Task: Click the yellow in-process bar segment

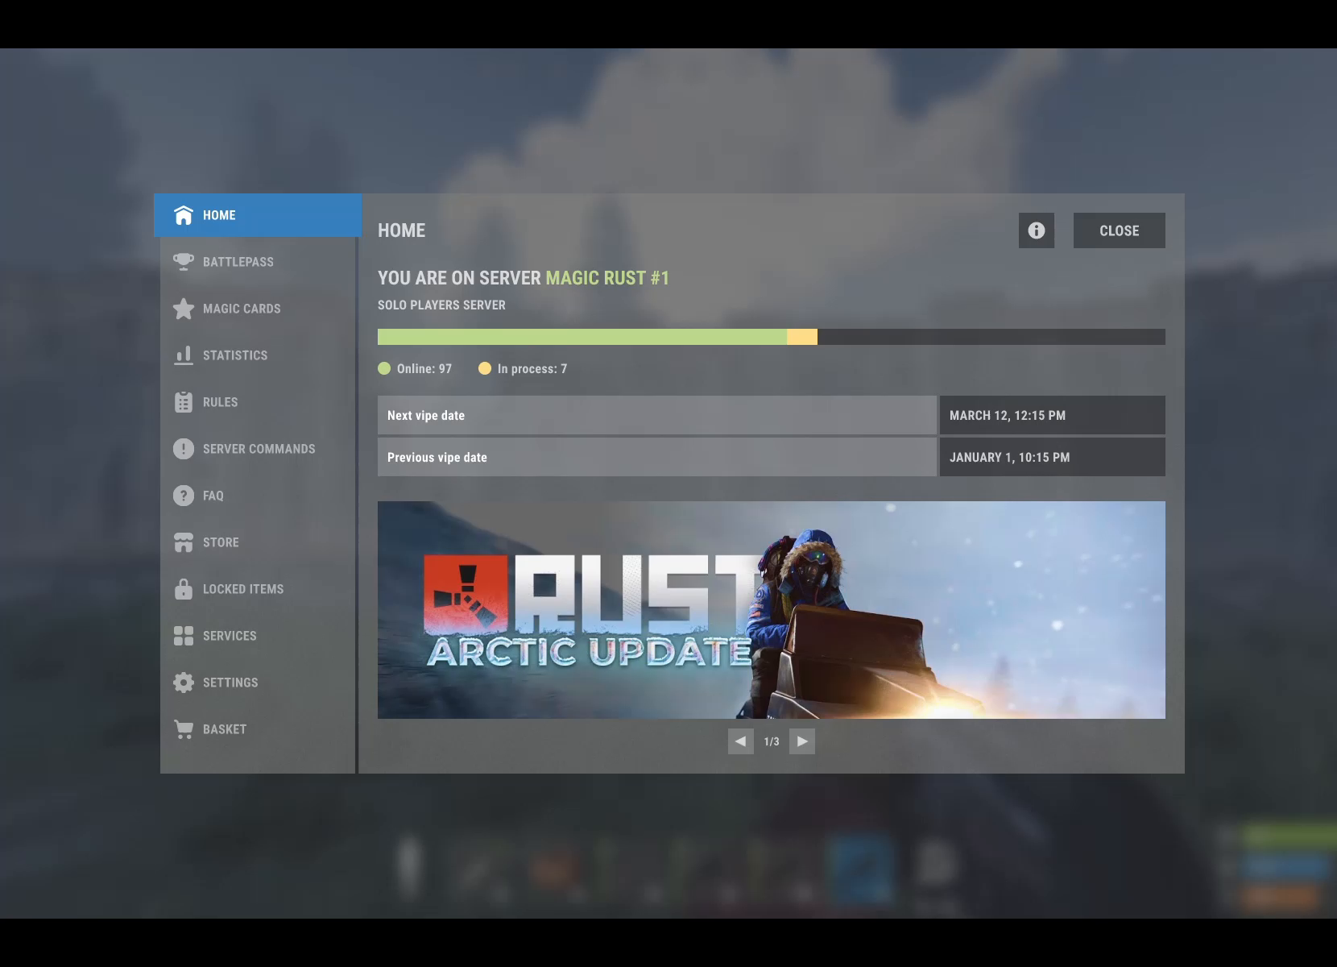Action: [802, 337]
